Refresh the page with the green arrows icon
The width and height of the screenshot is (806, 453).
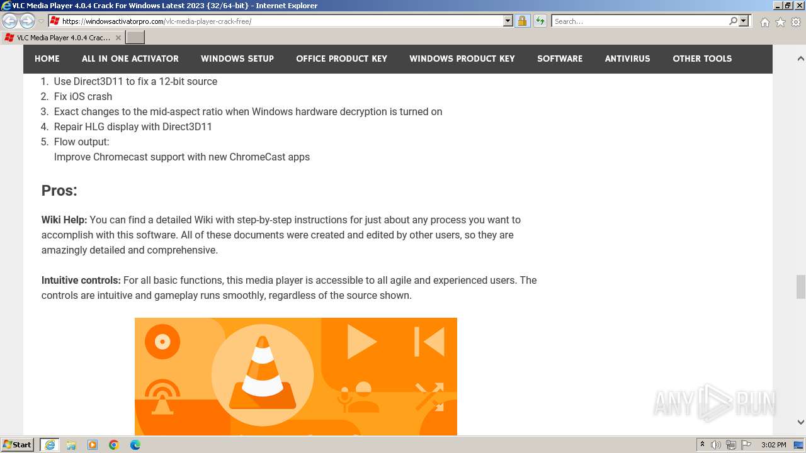pos(540,21)
